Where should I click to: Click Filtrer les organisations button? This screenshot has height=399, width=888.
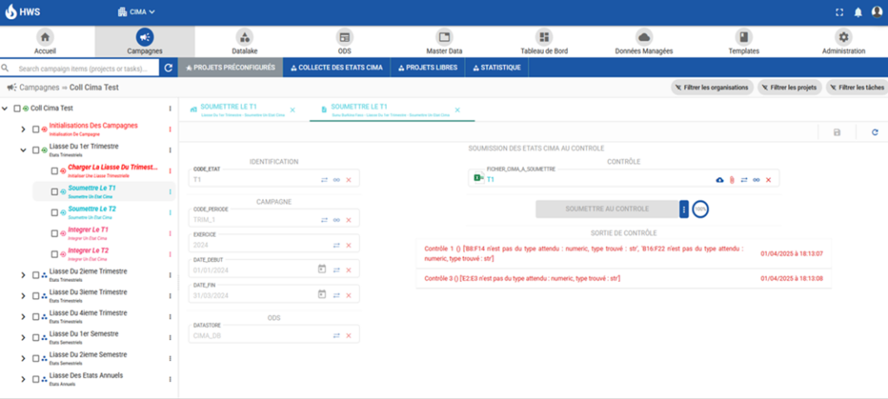tap(711, 88)
